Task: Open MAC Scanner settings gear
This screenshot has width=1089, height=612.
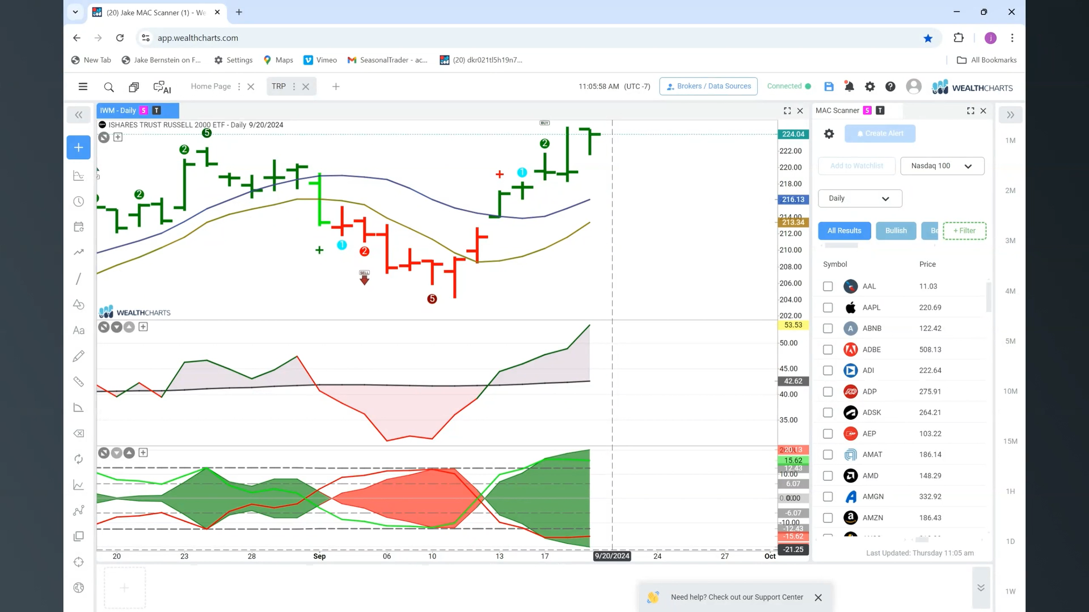Action: [829, 134]
